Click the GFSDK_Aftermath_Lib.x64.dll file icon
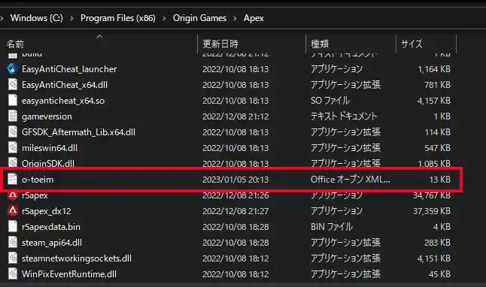Viewport: 486px width, 287px height. coord(12,132)
